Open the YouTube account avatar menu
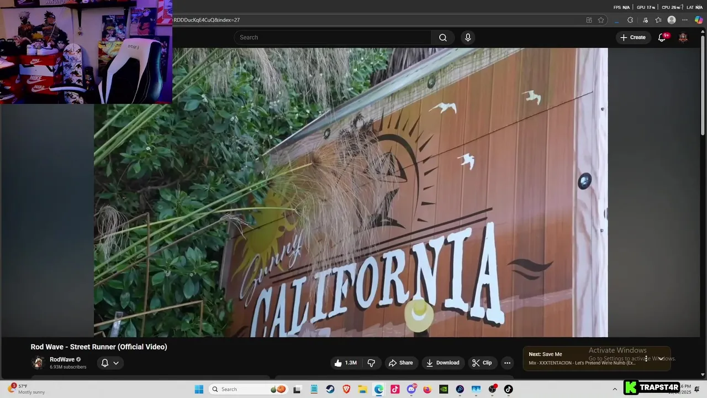This screenshot has height=398, width=707. point(683,38)
